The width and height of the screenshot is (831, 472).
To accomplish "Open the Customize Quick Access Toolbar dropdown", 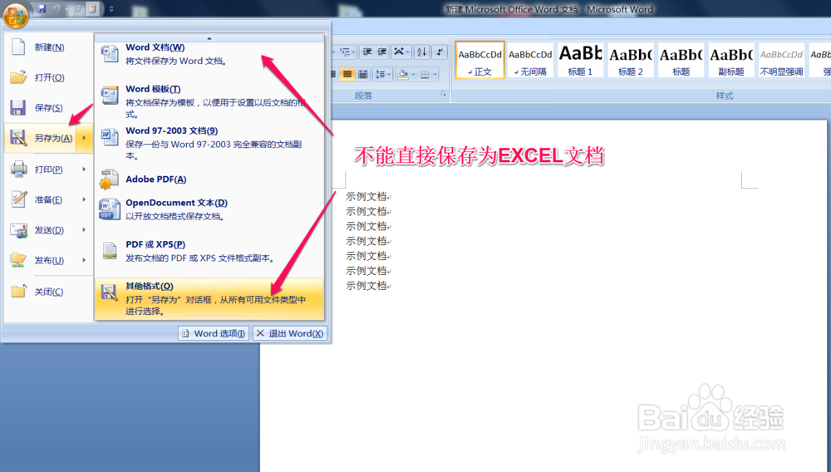I will coord(111,9).
